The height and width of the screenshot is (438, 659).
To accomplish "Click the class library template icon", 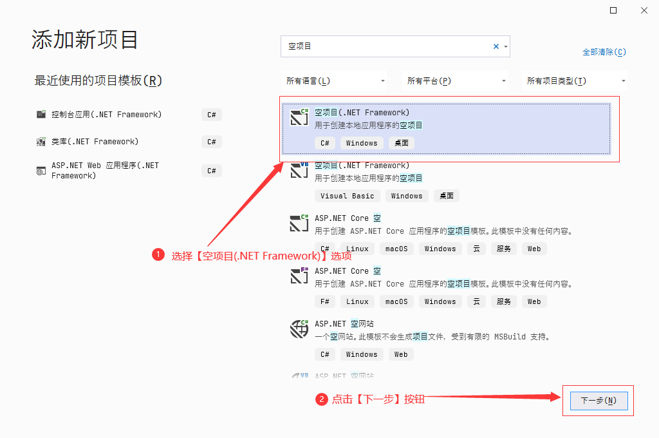I will pos(41,141).
